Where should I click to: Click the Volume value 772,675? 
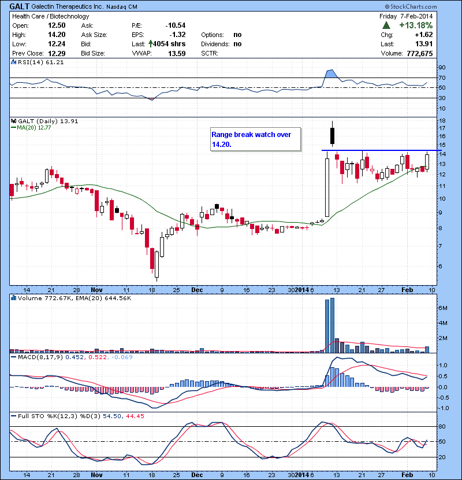[x=420, y=54]
